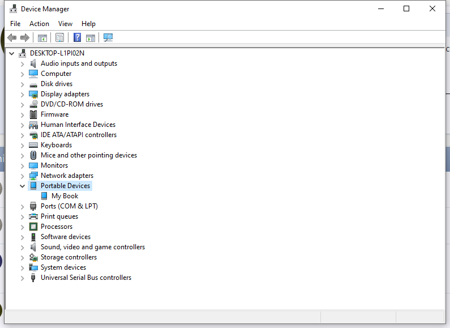Select the Print queues label

point(59,216)
